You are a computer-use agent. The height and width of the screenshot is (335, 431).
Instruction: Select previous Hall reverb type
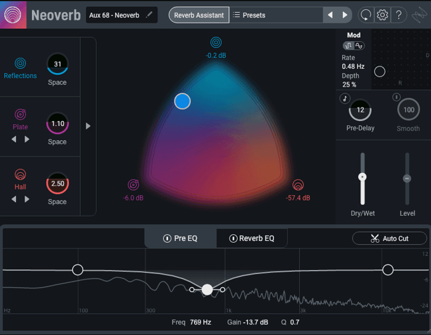tap(14, 199)
